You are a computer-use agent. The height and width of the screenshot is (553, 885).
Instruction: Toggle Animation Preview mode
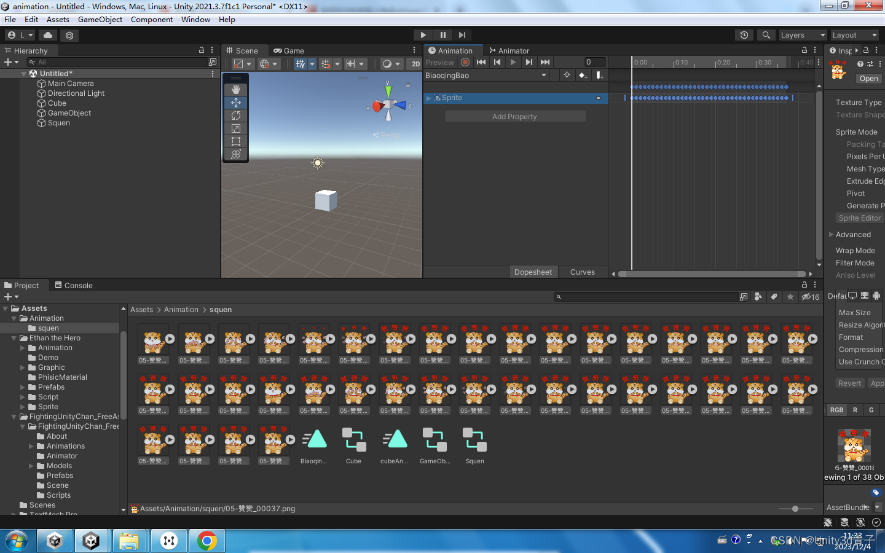440,62
